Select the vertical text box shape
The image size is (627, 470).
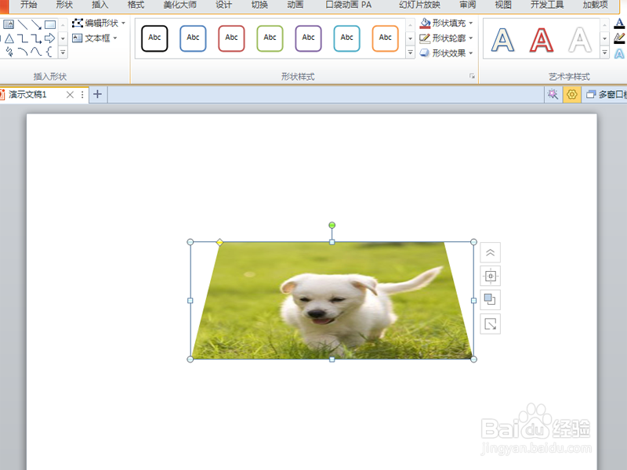tap(9, 25)
